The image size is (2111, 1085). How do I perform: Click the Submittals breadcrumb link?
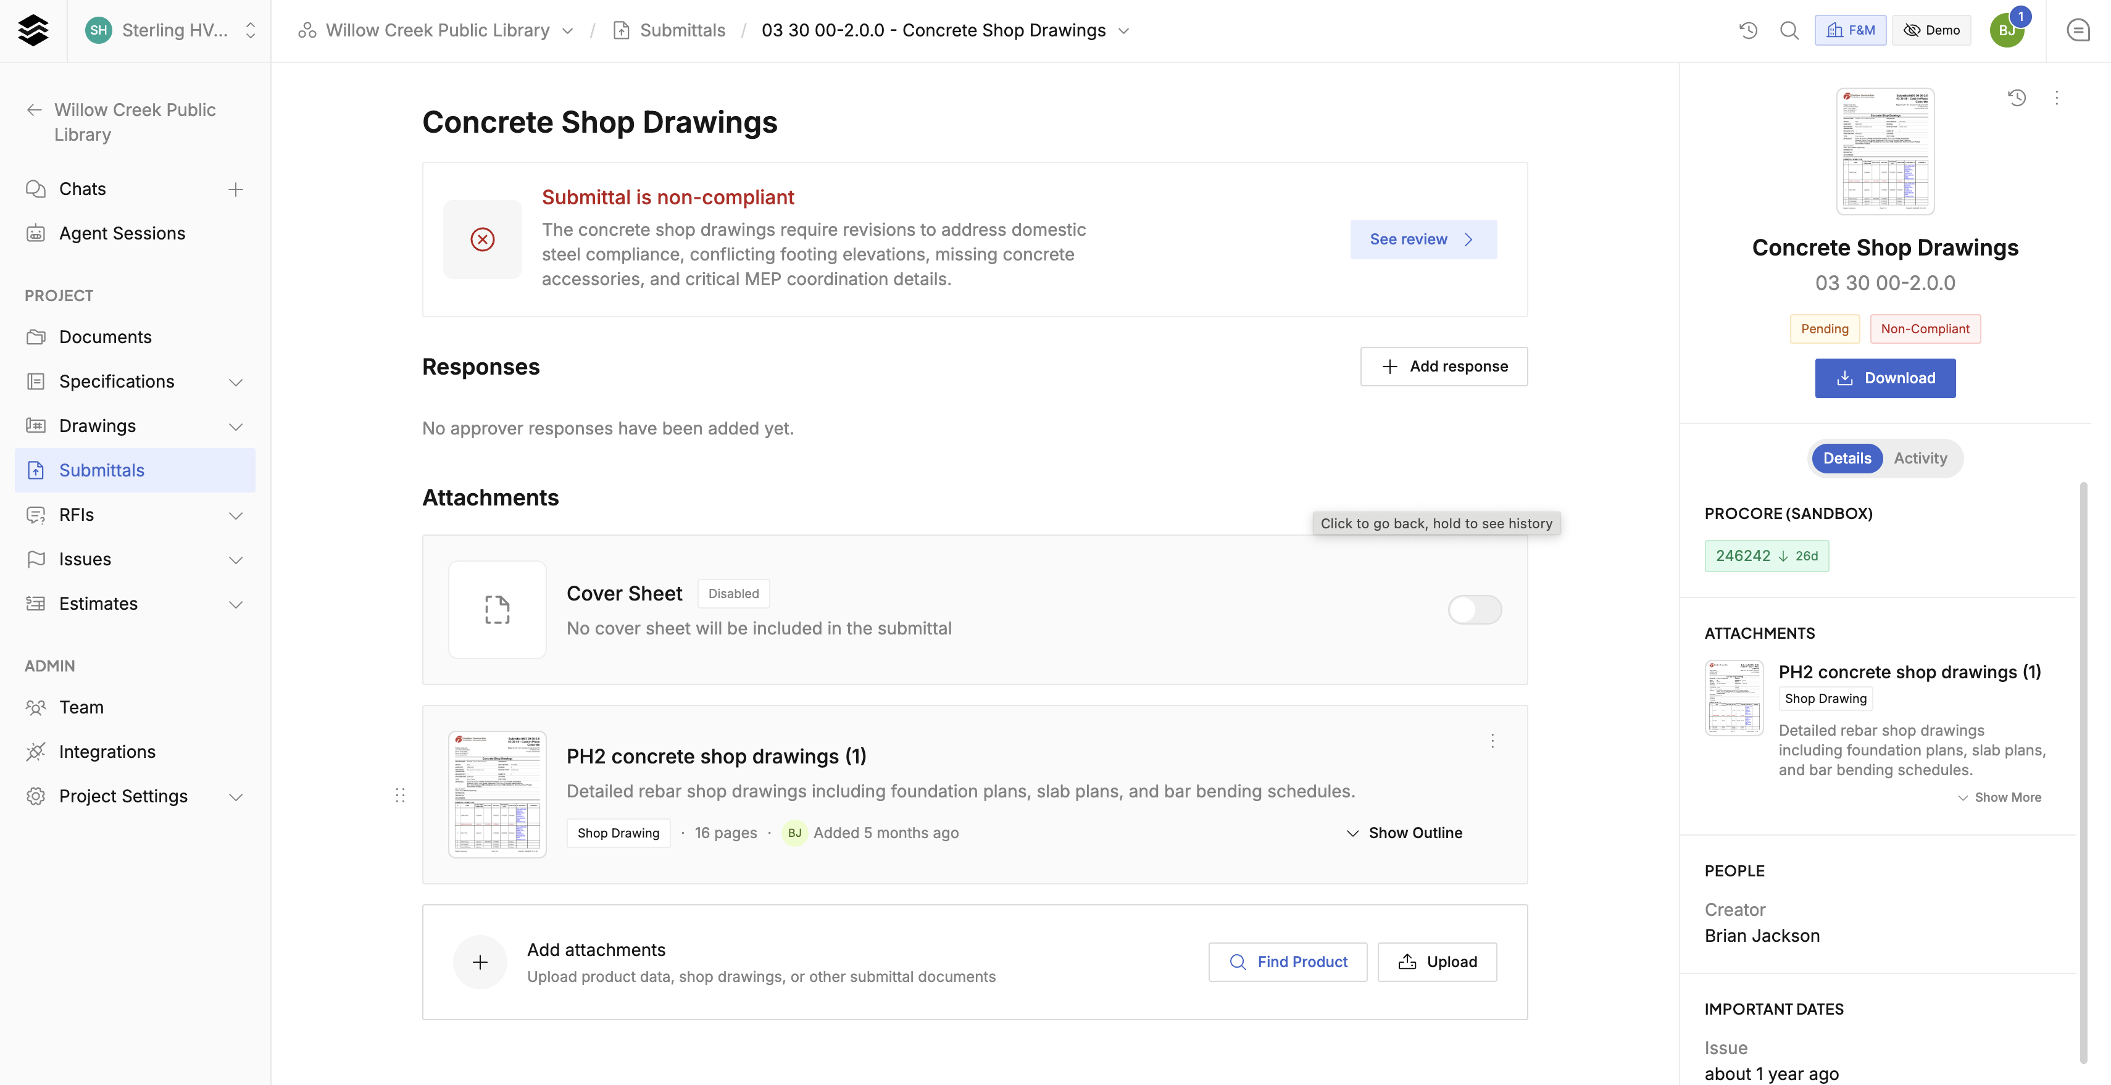(x=682, y=30)
